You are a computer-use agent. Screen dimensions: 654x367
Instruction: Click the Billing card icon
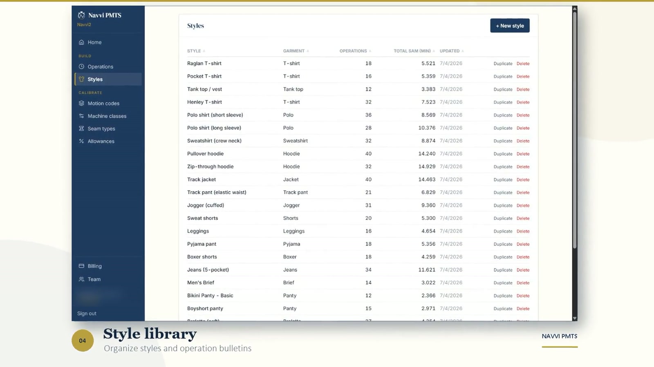[x=81, y=266]
